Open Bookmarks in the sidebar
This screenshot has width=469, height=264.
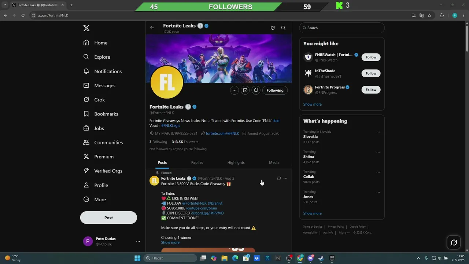click(100, 114)
